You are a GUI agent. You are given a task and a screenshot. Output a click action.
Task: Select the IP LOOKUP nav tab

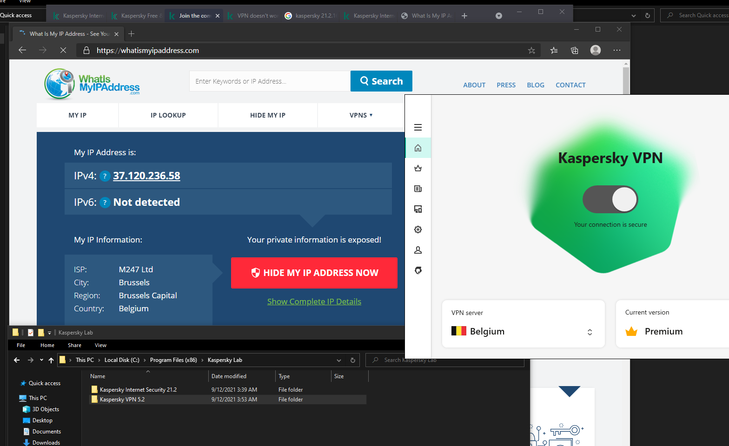pyautogui.click(x=168, y=115)
